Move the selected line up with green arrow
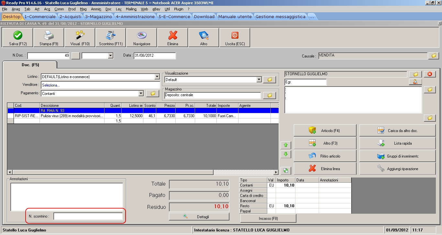 pos(285,145)
